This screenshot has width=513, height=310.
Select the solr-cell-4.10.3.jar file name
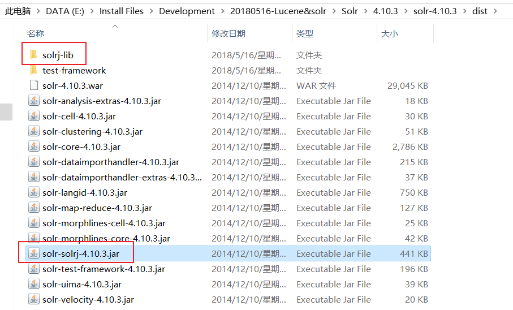tap(79, 116)
